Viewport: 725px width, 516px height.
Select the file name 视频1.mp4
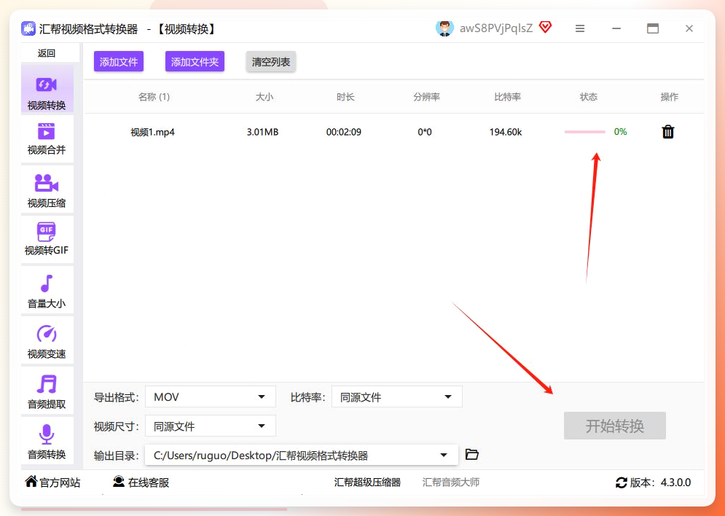point(152,132)
